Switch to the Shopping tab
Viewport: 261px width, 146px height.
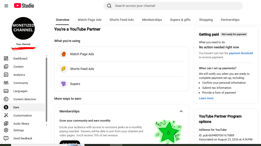(x=206, y=20)
